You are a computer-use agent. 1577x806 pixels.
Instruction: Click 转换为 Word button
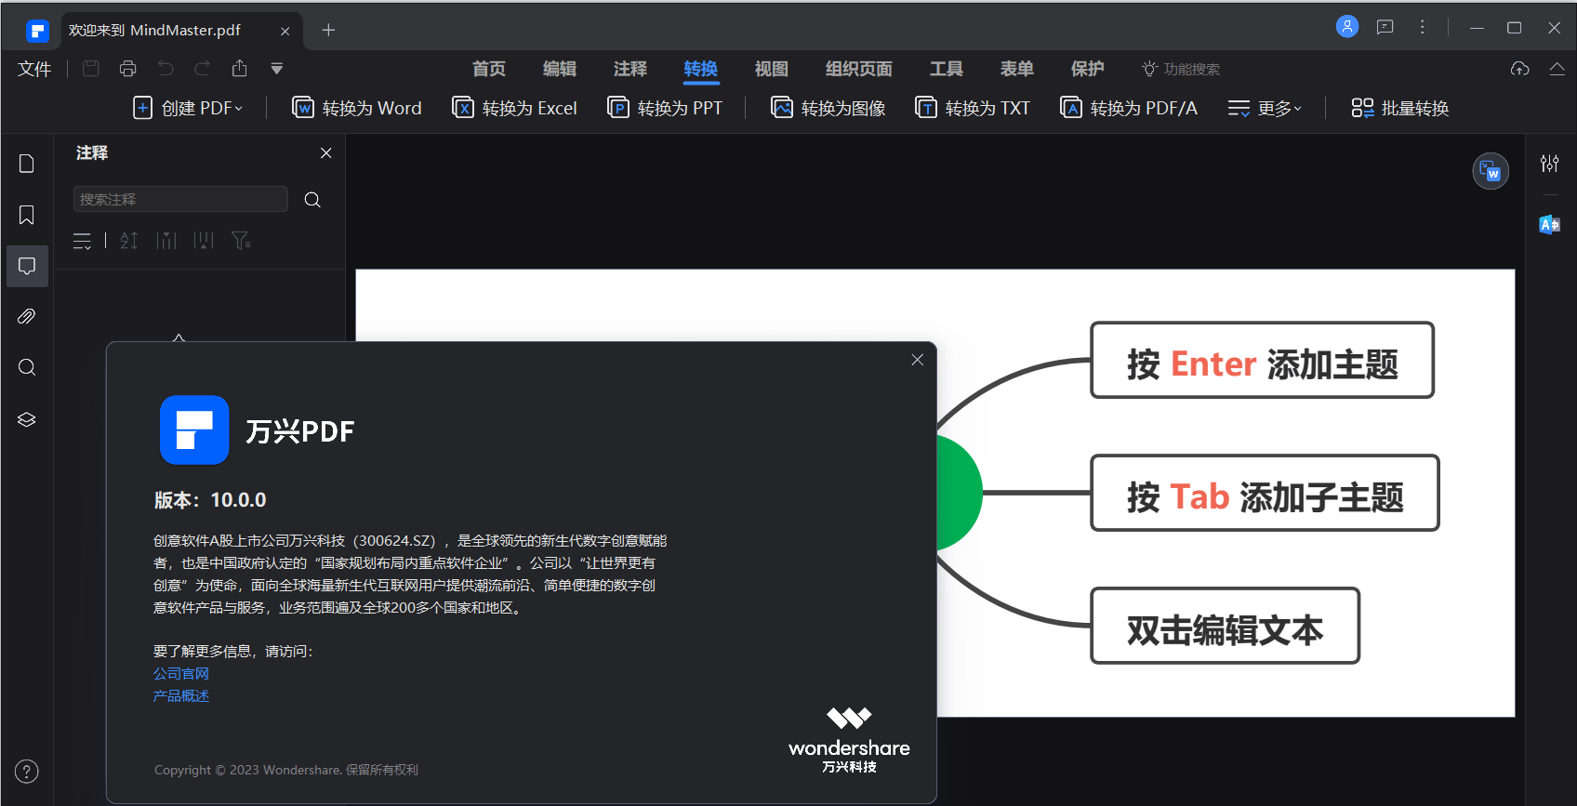click(x=358, y=108)
